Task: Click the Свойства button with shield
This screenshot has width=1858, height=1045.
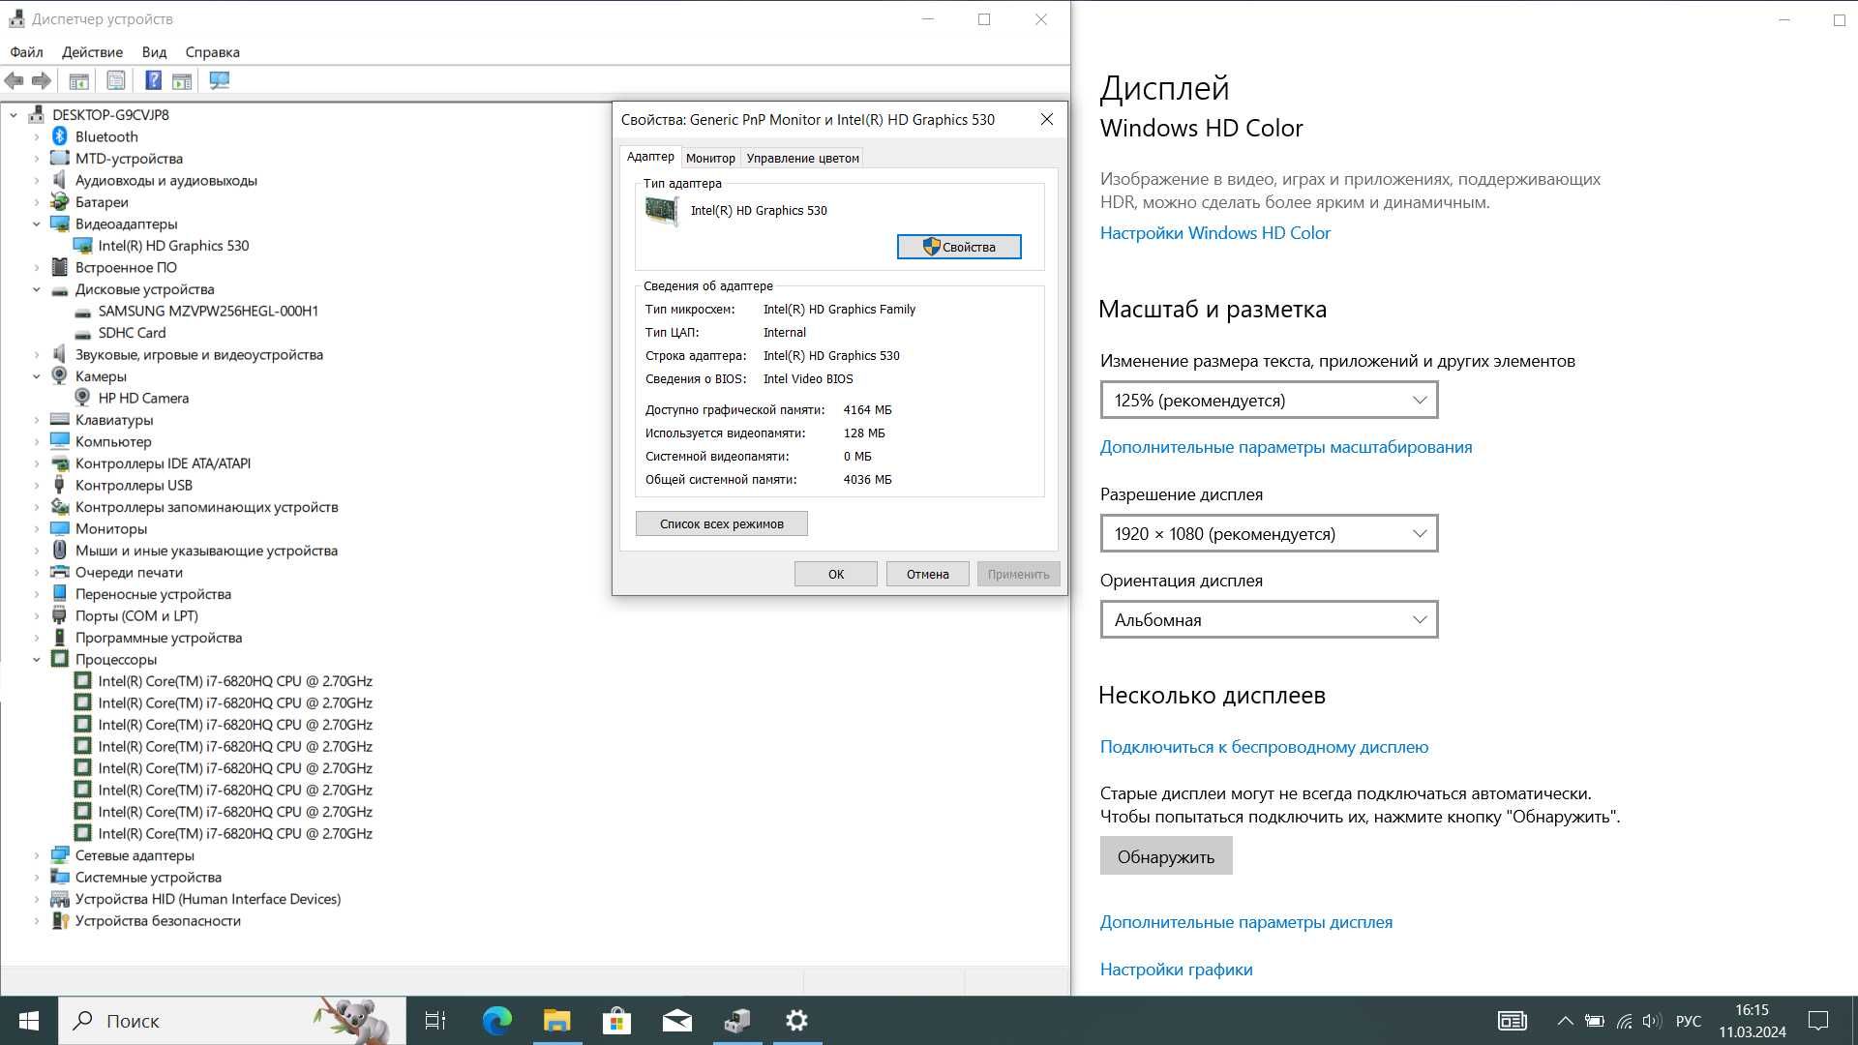Action: 959,247
